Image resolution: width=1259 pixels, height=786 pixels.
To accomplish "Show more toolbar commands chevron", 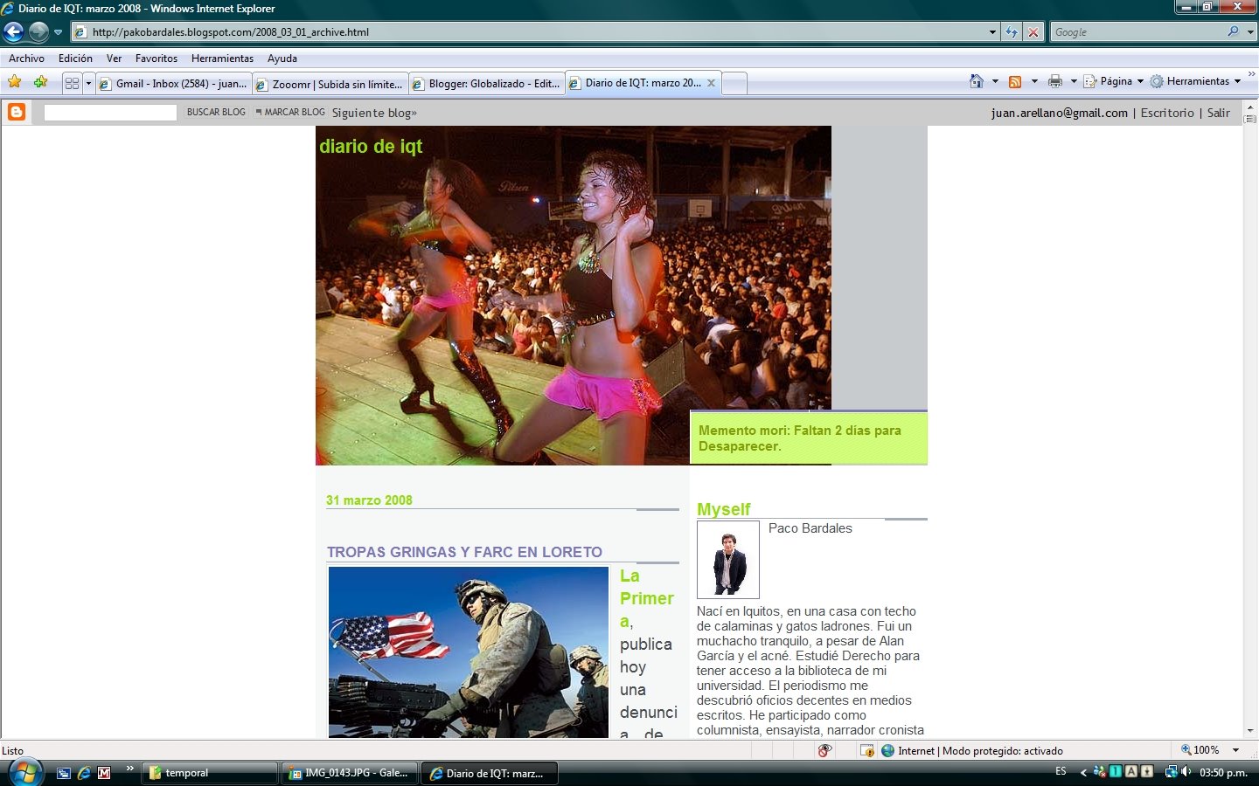I will (1251, 75).
